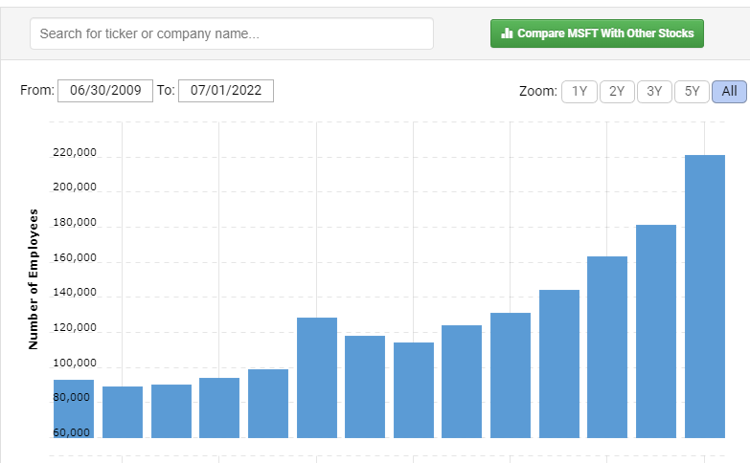Click the ticker or company search field
750x463 pixels.
(232, 33)
